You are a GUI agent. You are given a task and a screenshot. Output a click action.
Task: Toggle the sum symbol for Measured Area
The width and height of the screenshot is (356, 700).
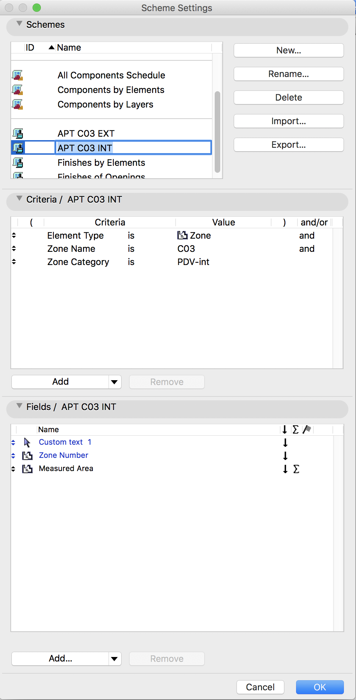tap(296, 469)
